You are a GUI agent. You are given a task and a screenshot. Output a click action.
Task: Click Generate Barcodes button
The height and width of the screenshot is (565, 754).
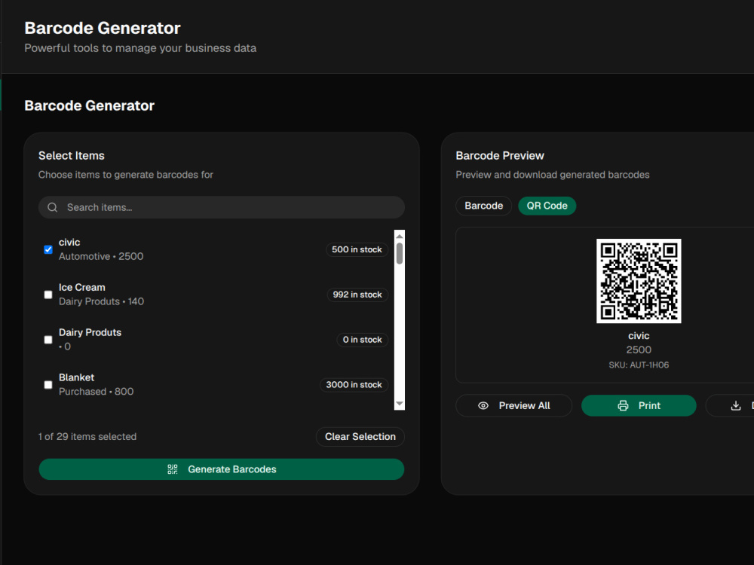(221, 469)
